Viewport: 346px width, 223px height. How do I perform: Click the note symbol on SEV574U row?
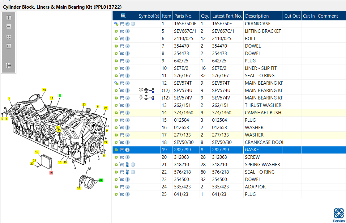[x=141, y=90]
